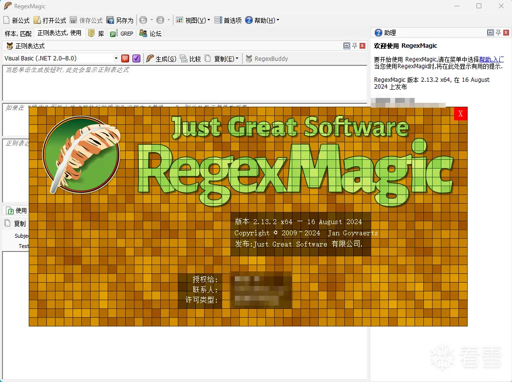Click the 新公式 (New Formula) icon
Viewport: 512px width, 382px height.
(x=6, y=20)
